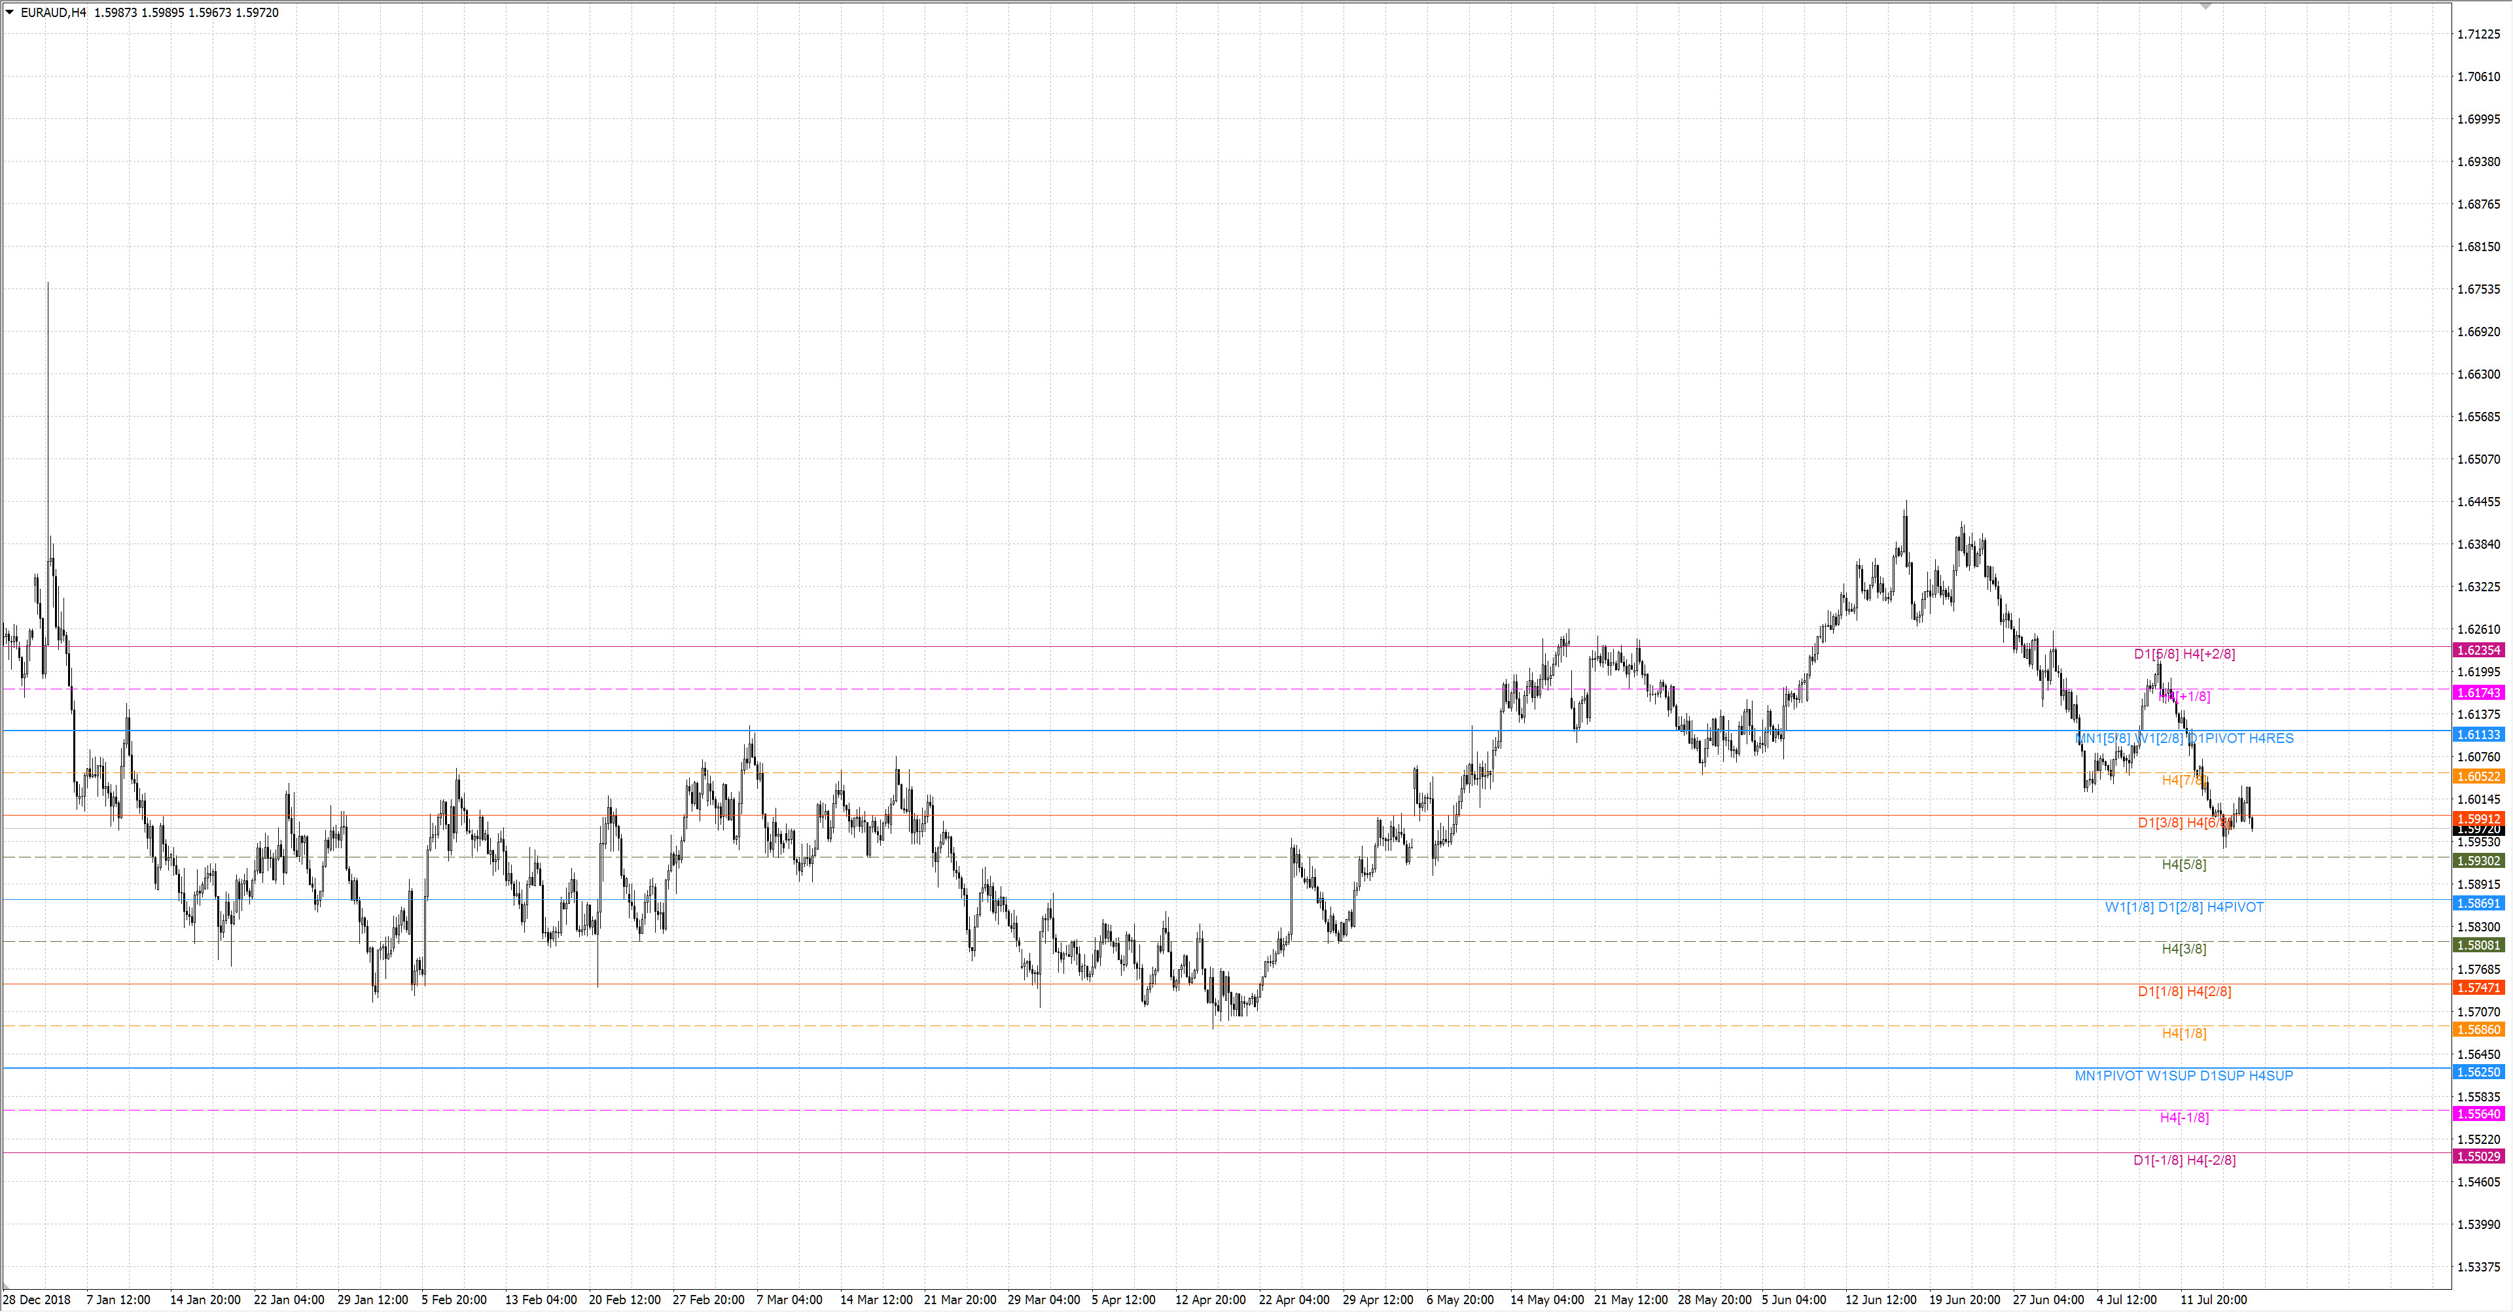Click the 1.71225 value on the price scale
The height and width of the screenshot is (1312, 2513).
click(2478, 34)
